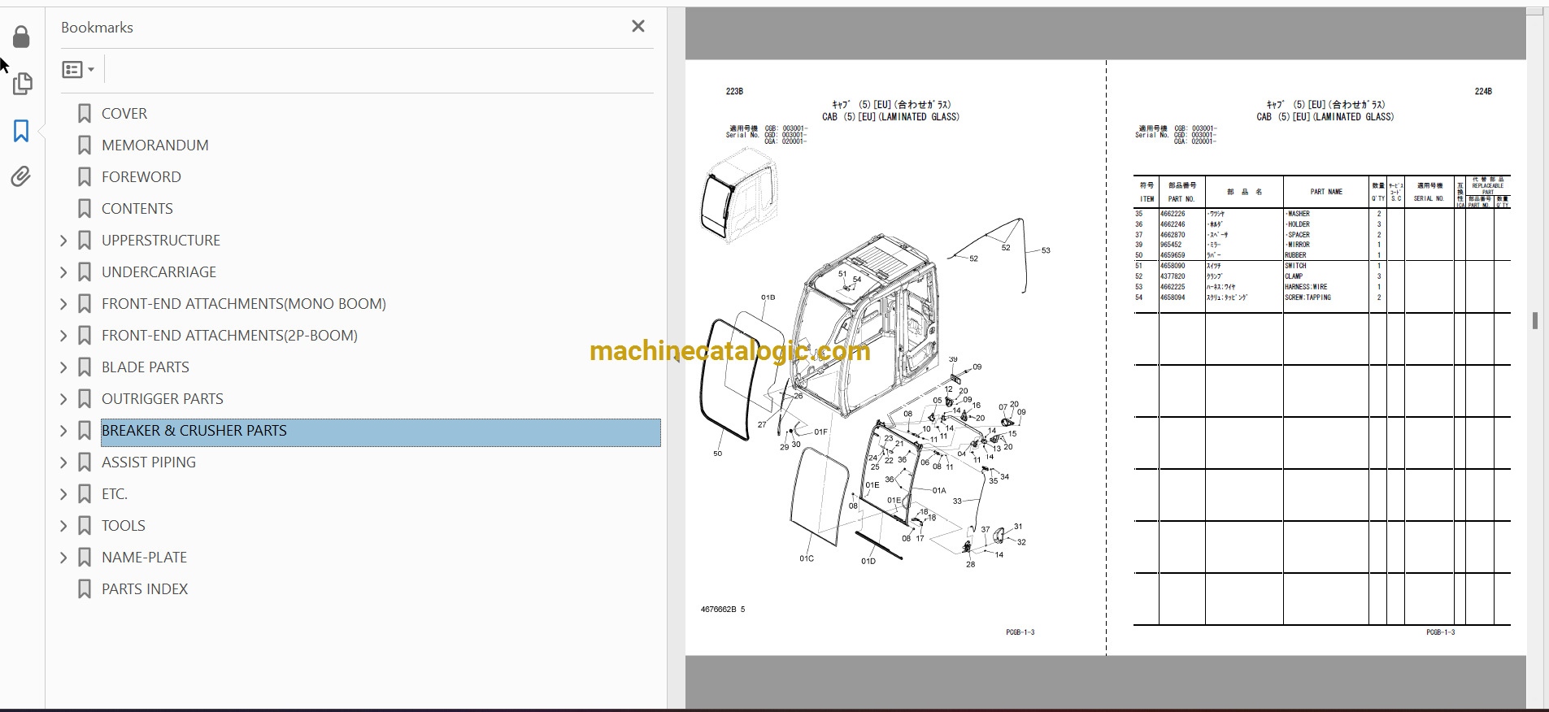The height and width of the screenshot is (712, 1549).
Task: Expand the ASSIST PIPING bookmark
Action: [x=63, y=462]
